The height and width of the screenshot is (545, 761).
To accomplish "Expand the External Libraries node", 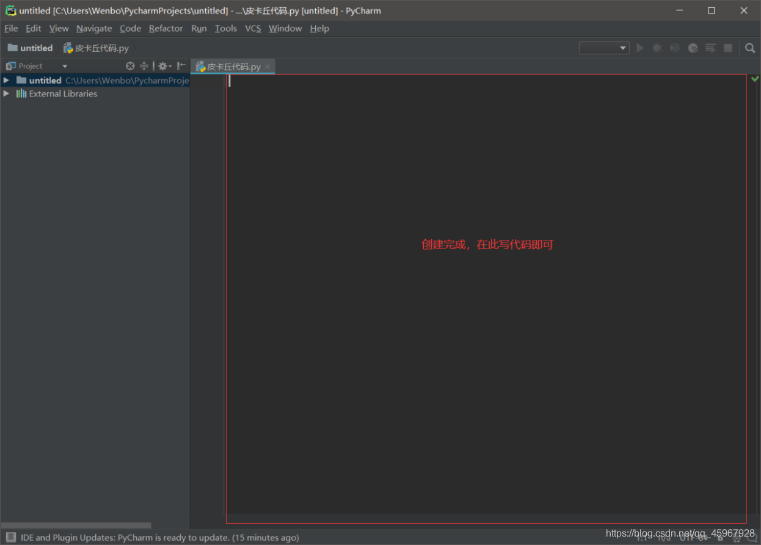I will (6, 93).
